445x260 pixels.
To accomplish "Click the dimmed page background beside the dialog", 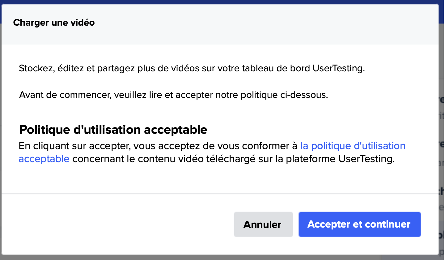I will point(442,139).
